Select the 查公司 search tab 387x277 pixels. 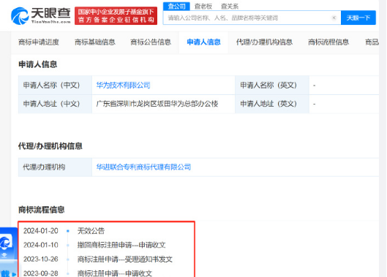click(x=176, y=7)
